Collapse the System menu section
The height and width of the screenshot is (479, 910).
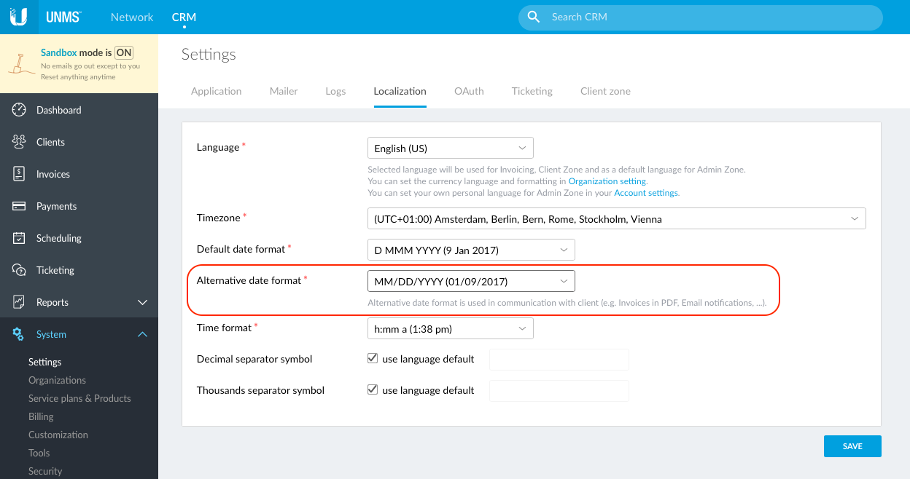[x=142, y=334]
